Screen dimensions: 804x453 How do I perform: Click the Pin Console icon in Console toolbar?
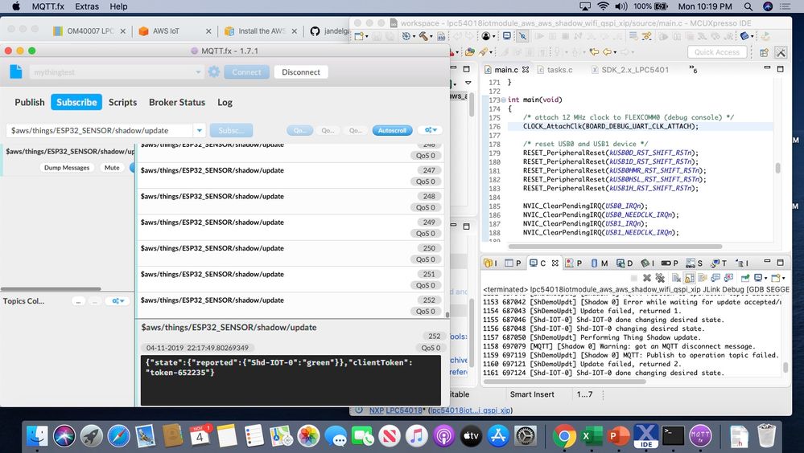pyautogui.click(x=745, y=278)
